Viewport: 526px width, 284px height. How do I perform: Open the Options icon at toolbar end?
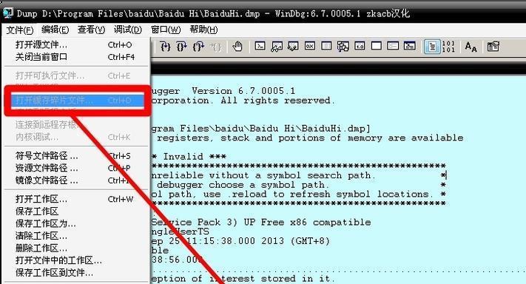(493, 47)
